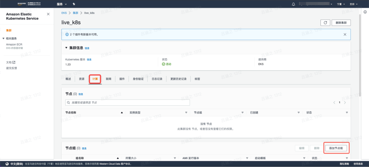The height and width of the screenshot is (167, 369).
Task: Open the 支持 support dropdown
Action: click(x=354, y=4)
